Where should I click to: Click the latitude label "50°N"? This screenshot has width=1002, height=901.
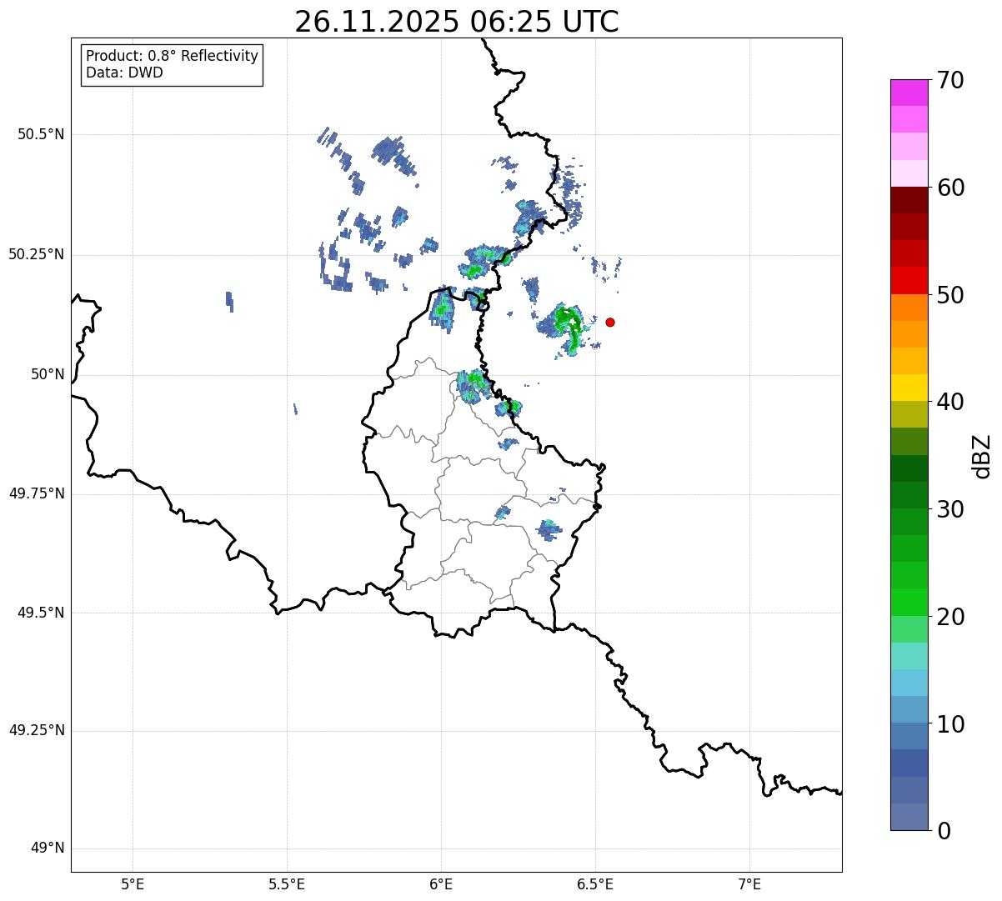pyautogui.click(x=48, y=374)
